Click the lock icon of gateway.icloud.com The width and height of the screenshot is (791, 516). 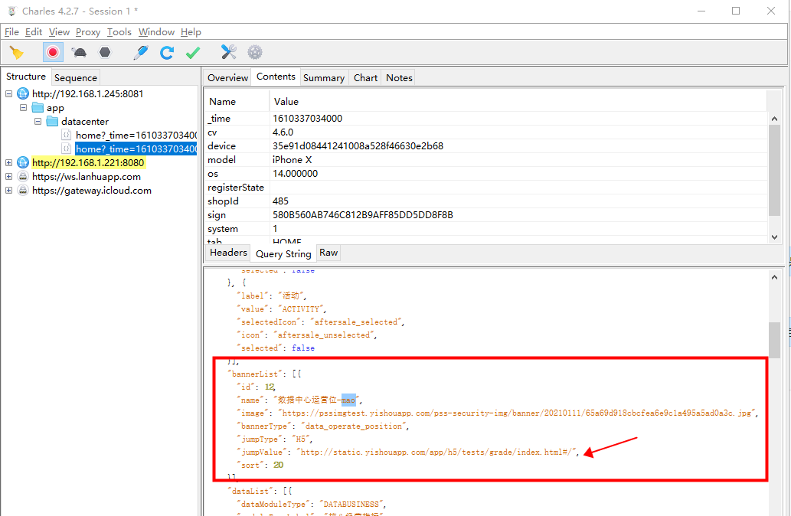pos(23,190)
